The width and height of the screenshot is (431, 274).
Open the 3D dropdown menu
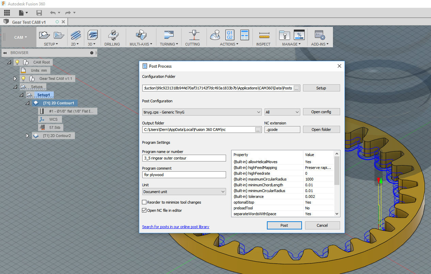pos(92,44)
